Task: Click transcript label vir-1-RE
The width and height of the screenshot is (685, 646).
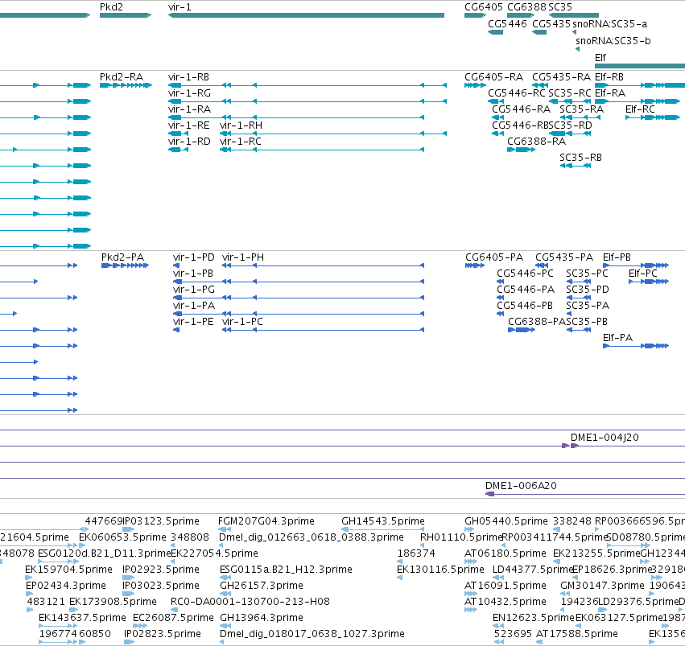Action: pyautogui.click(x=188, y=125)
